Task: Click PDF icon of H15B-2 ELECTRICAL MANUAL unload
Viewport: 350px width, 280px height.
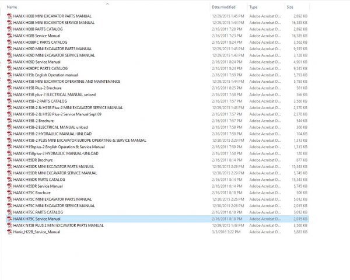Action: (9, 127)
